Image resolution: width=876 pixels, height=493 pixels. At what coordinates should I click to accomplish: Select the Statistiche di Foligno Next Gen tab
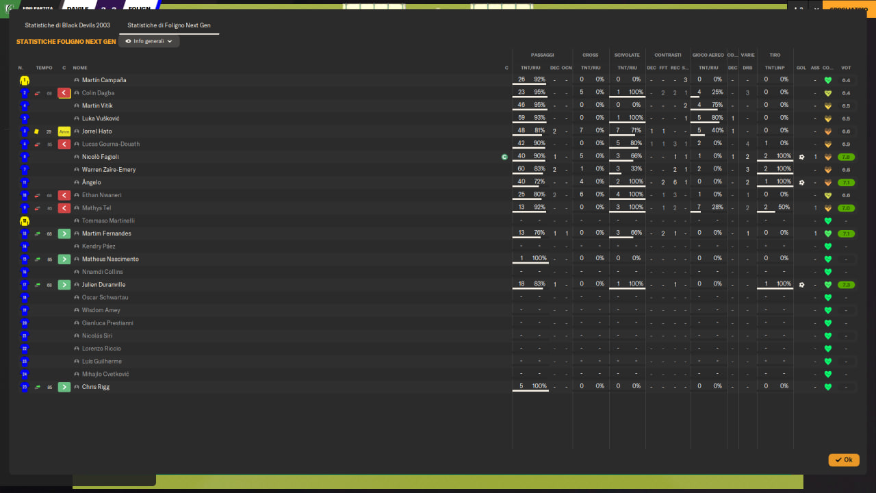[169, 25]
